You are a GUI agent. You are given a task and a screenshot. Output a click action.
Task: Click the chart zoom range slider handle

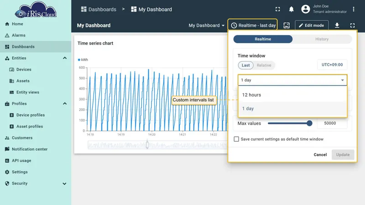point(147,145)
